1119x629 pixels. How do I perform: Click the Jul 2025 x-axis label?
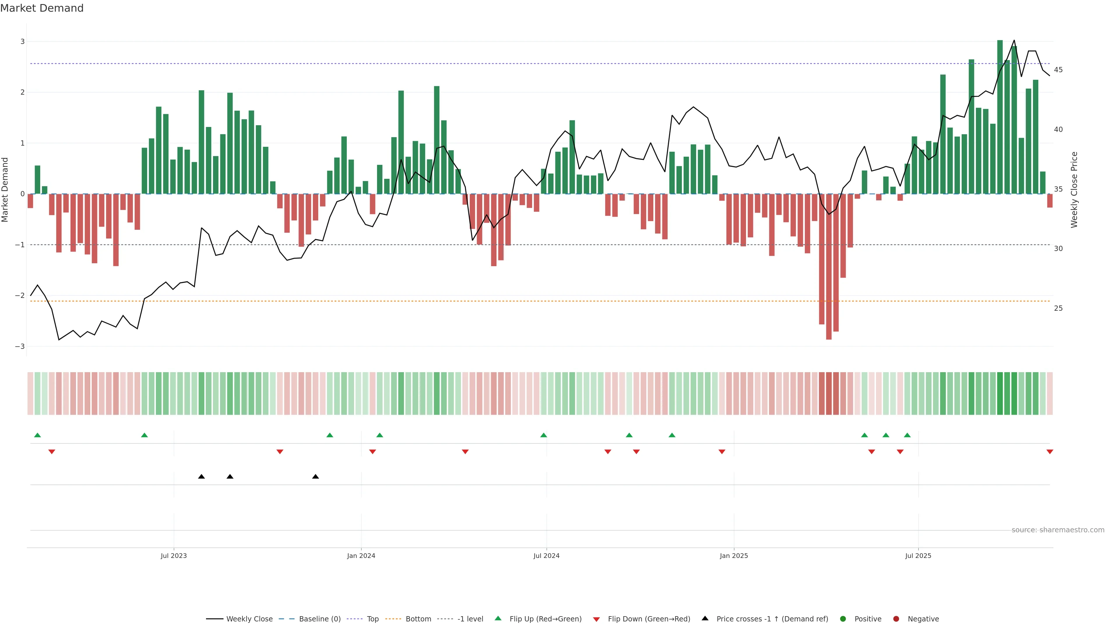click(918, 556)
